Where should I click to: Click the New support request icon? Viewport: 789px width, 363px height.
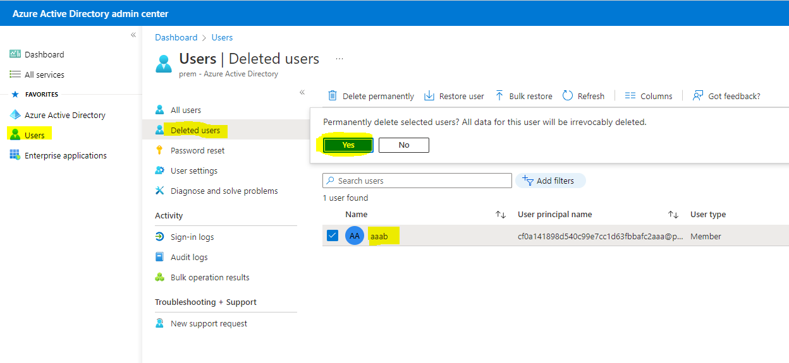click(160, 323)
